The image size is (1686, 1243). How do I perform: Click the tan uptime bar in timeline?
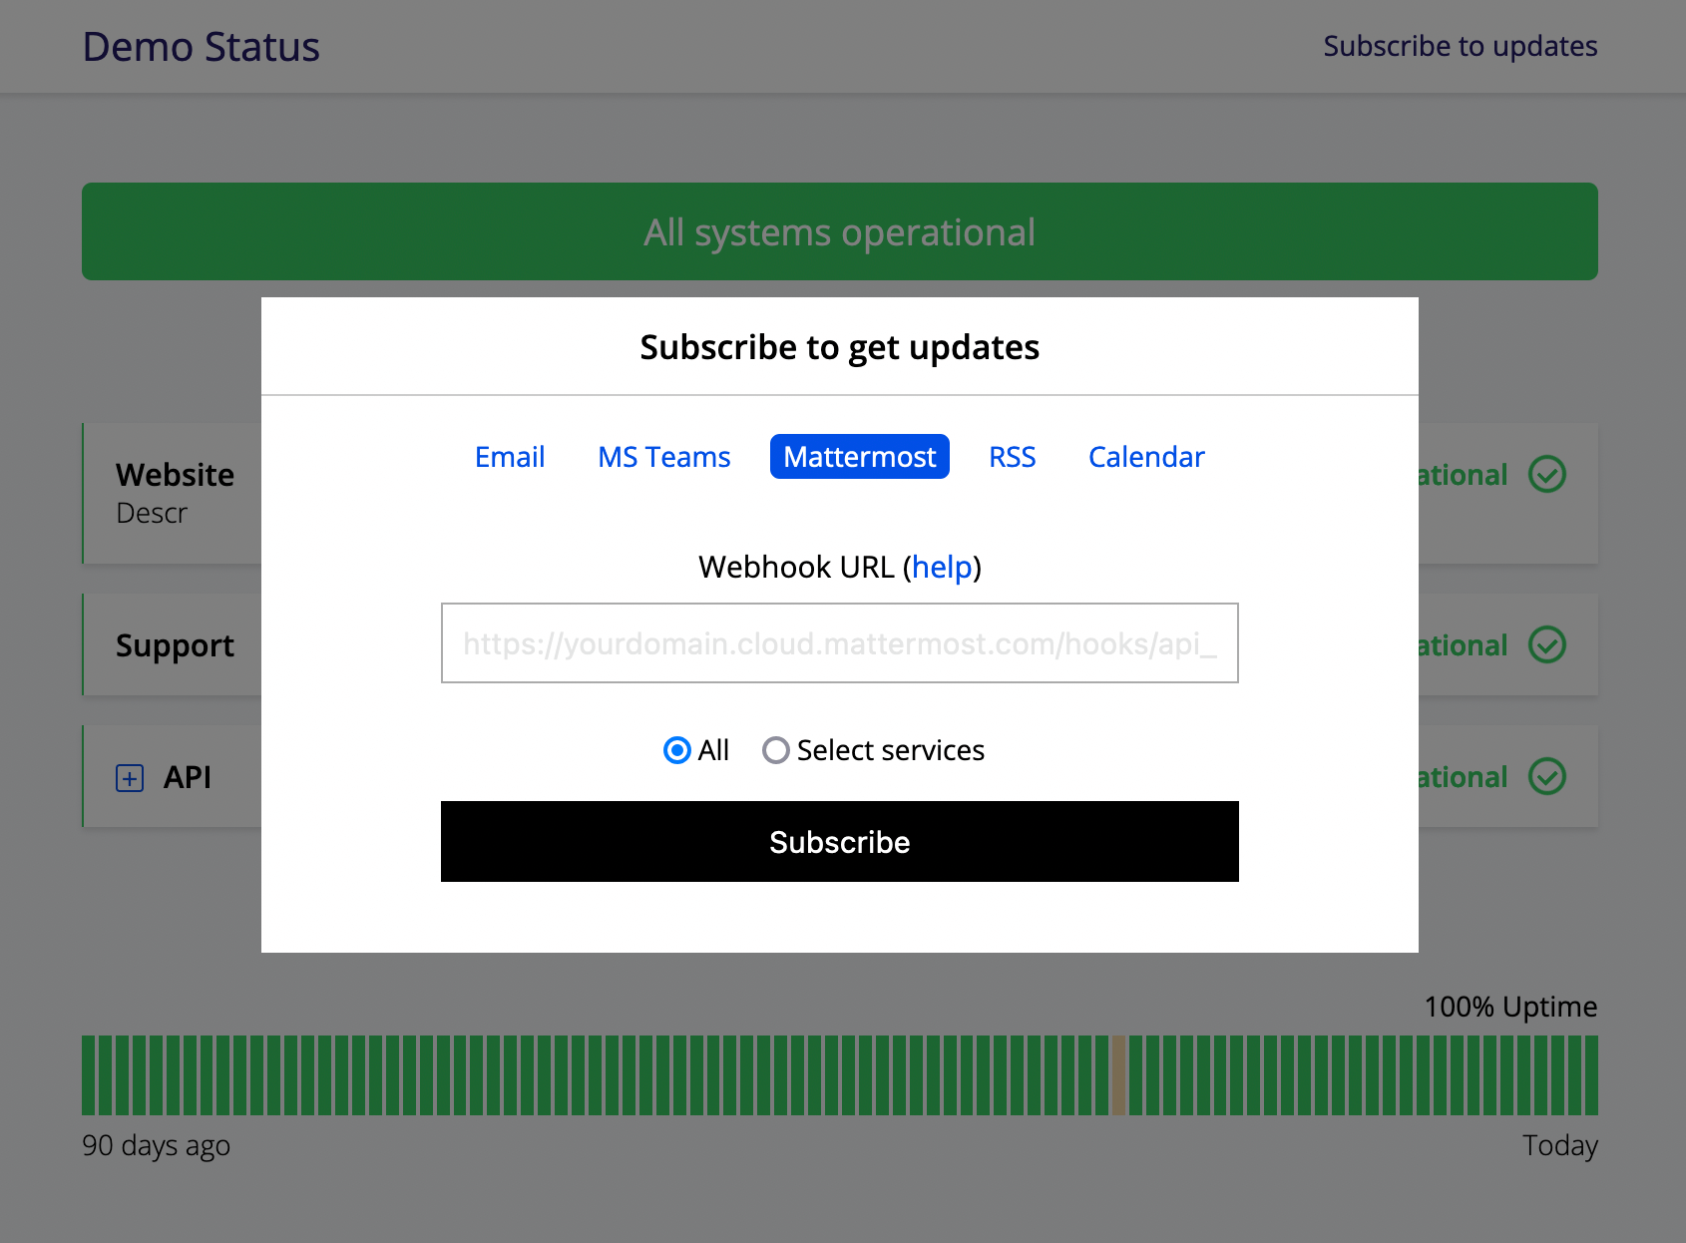(1119, 1075)
